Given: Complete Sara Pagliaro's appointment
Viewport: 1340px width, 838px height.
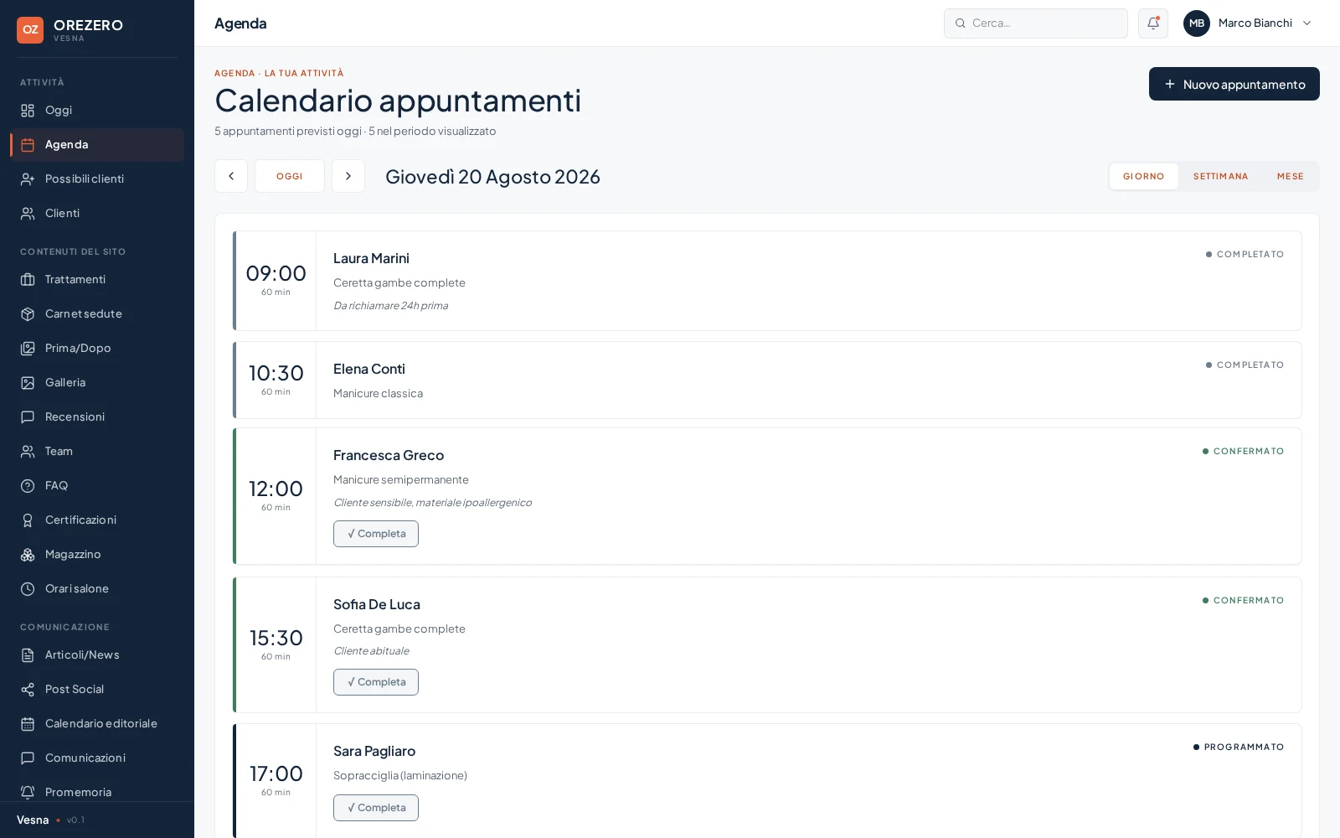Looking at the screenshot, I should tap(376, 808).
